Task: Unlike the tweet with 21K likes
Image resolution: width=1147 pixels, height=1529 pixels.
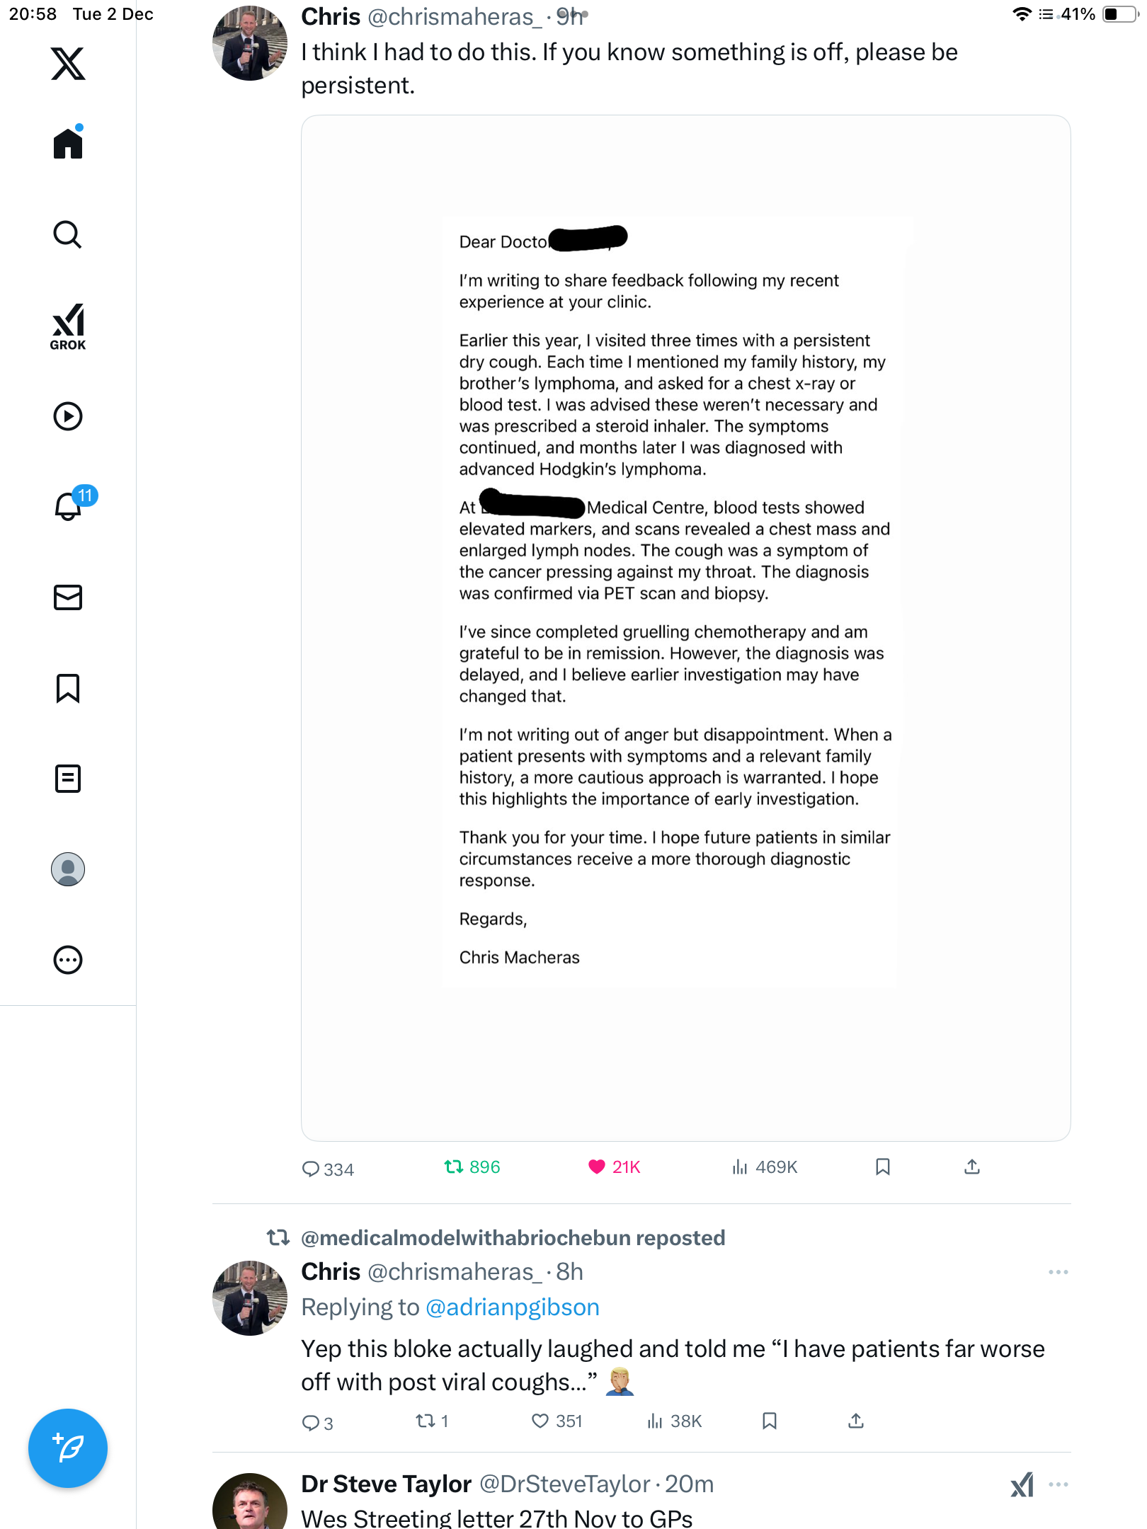Action: [x=597, y=1167]
